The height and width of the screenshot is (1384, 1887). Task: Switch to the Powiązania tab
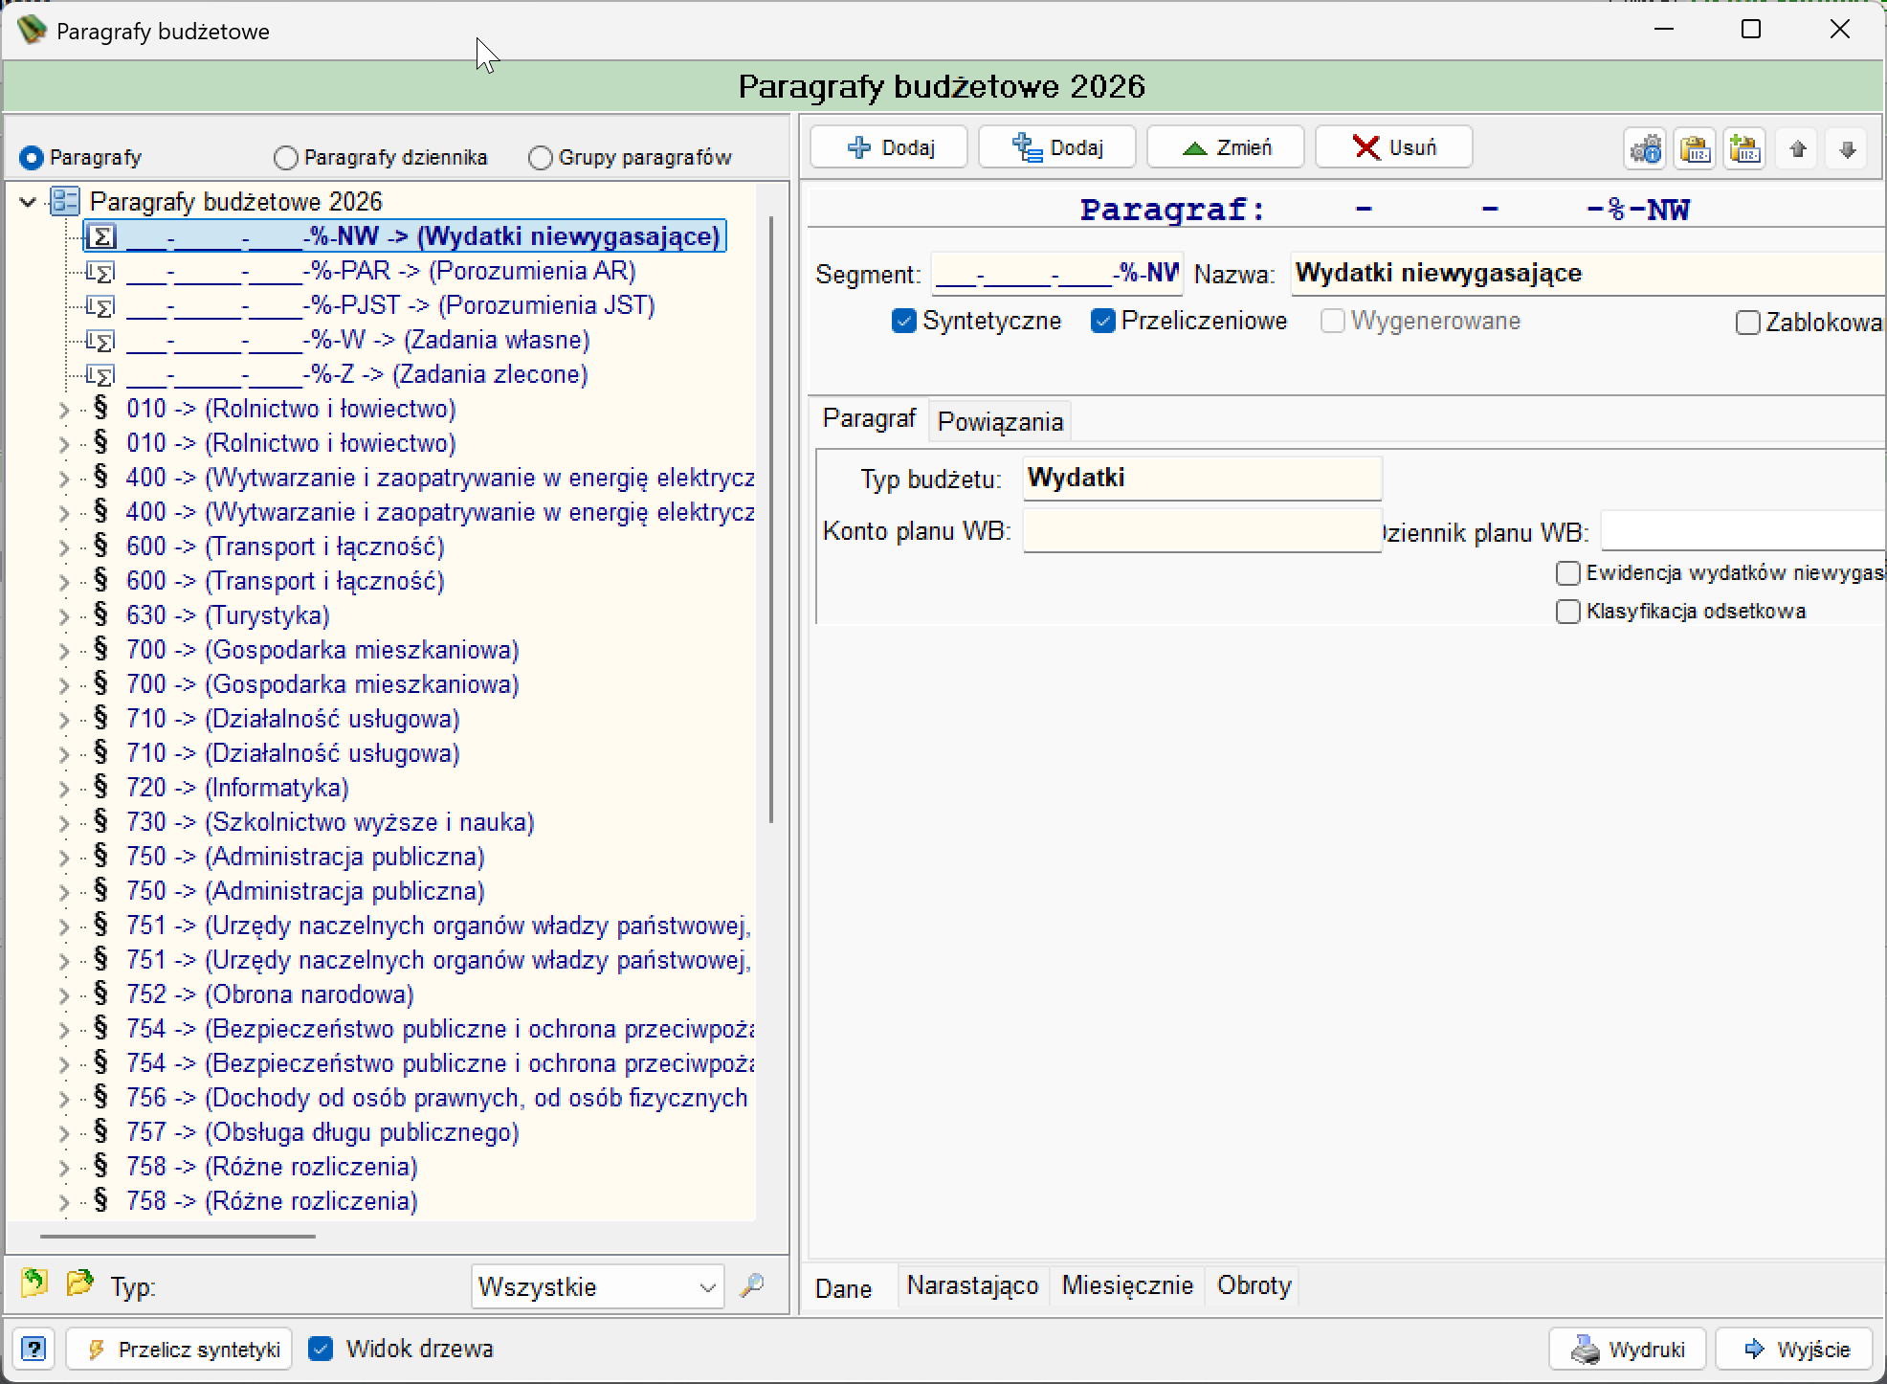click(x=1000, y=422)
